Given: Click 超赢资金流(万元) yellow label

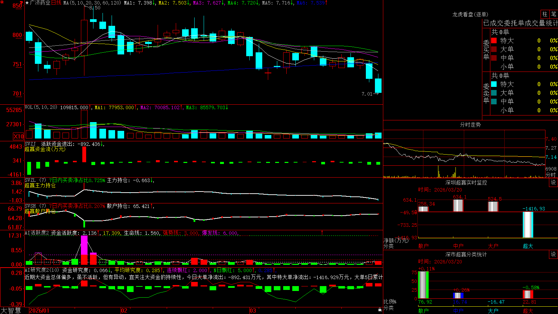Looking at the screenshot, I should (x=45, y=149).
